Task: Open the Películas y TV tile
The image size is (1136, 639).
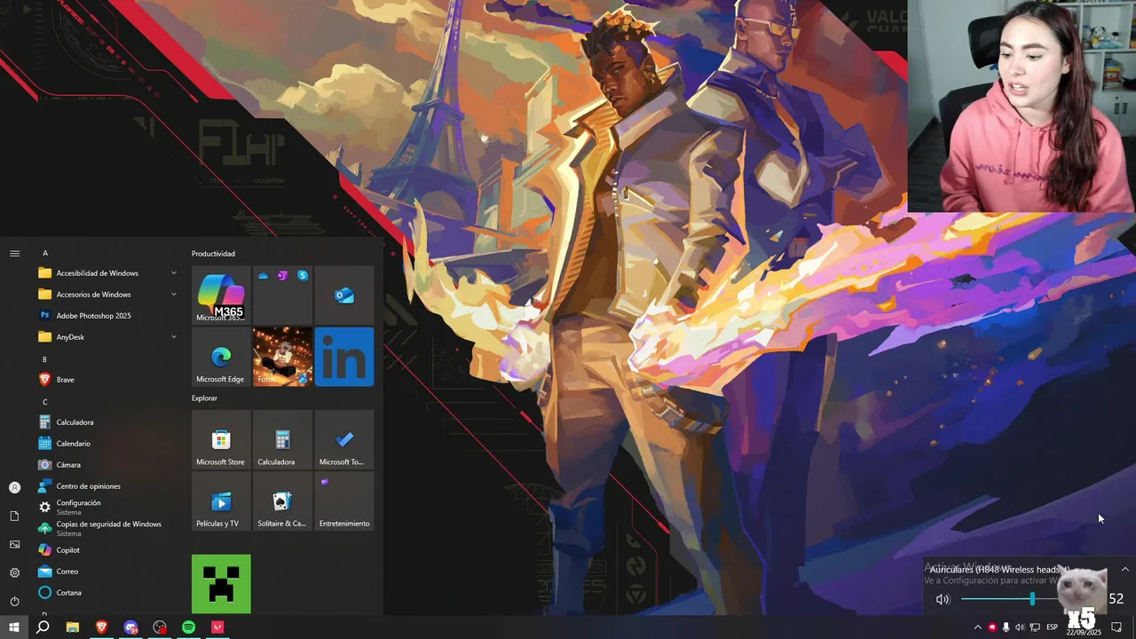Action: point(221,501)
